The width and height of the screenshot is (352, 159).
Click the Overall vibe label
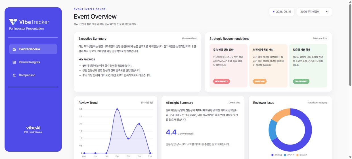pyautogui.click(x=234, y=103)
